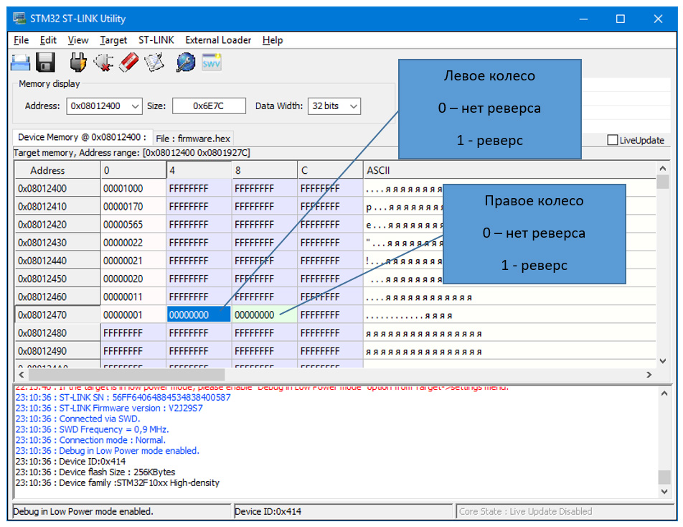Click log line ST-LINK Firmware version
Screen dimensions: 683x527
[109, 408]
